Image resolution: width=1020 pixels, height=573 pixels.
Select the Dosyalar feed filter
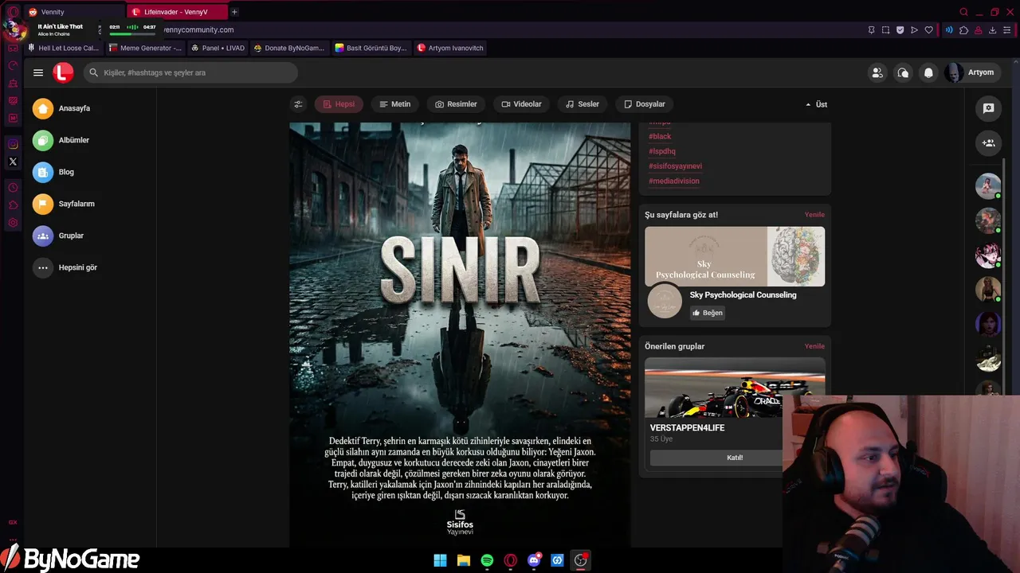644,104
